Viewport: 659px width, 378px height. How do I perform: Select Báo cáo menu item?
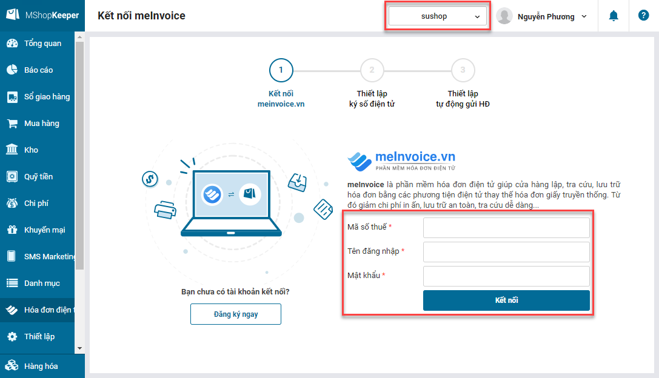38,70
